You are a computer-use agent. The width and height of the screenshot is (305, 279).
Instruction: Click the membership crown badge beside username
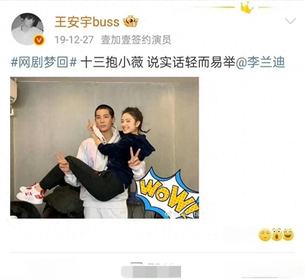(x=131, y=21)
